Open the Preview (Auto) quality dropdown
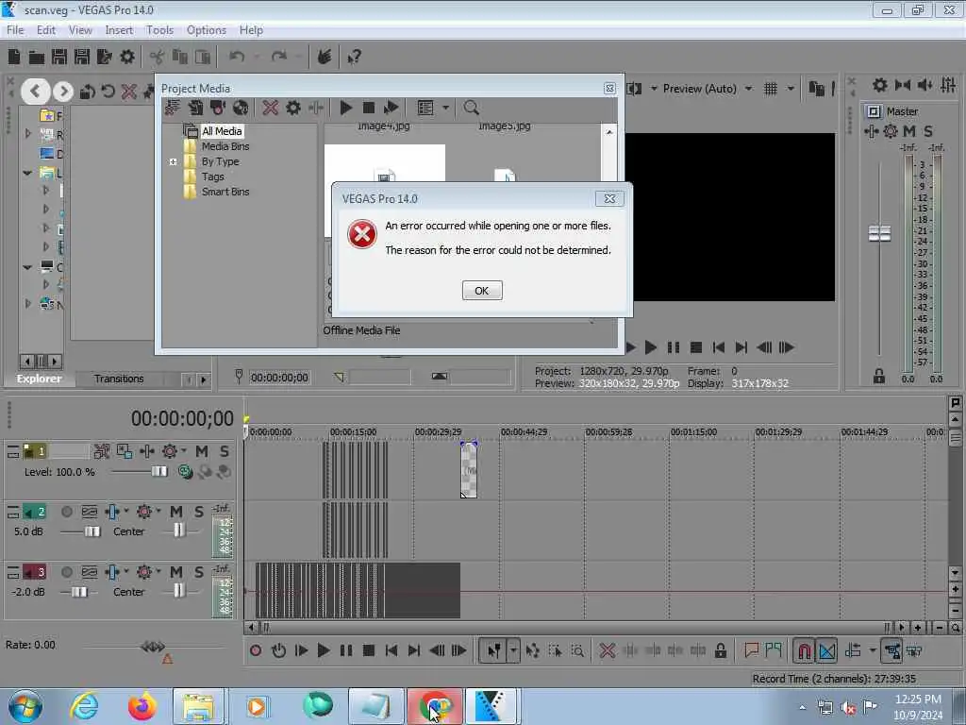 (748, 89)
